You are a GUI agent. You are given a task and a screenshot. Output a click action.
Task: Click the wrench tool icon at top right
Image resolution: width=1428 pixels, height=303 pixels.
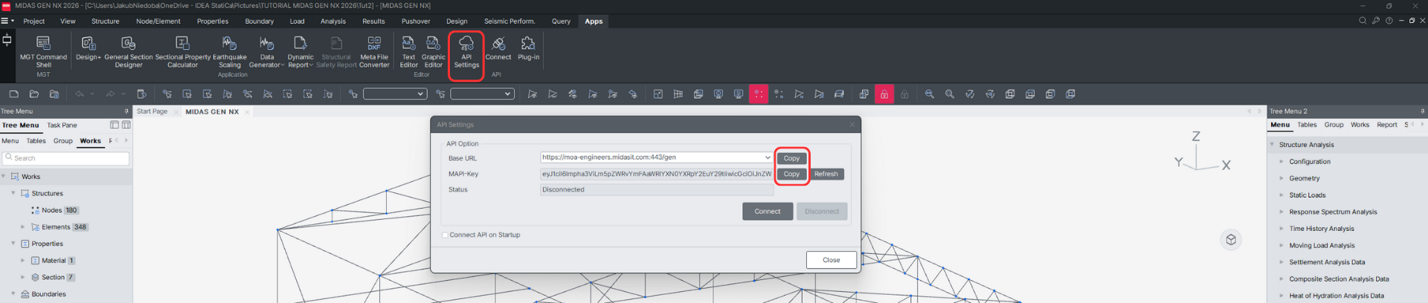(x=1376, y=21)
